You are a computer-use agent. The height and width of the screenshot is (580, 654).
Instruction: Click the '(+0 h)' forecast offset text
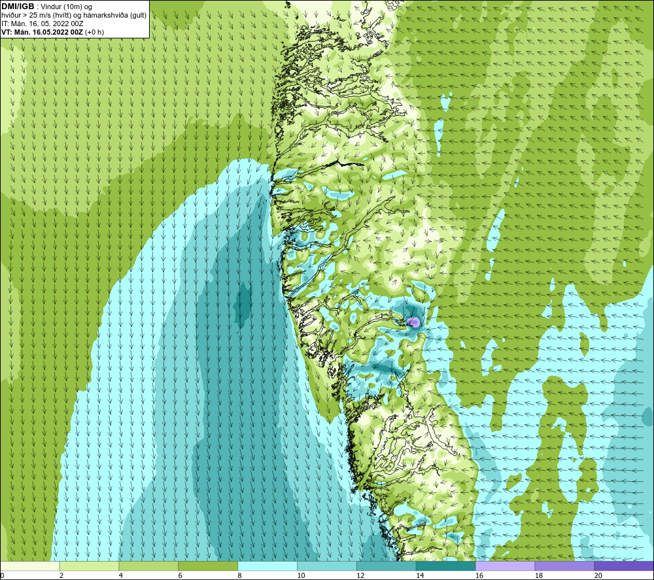click(94, 32)
